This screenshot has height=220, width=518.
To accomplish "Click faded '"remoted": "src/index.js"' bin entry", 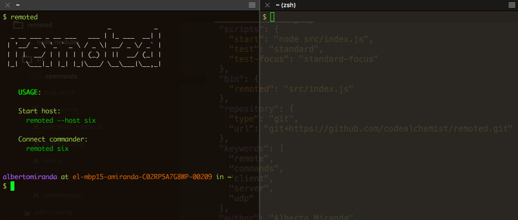I will click(x=291, y=88).
